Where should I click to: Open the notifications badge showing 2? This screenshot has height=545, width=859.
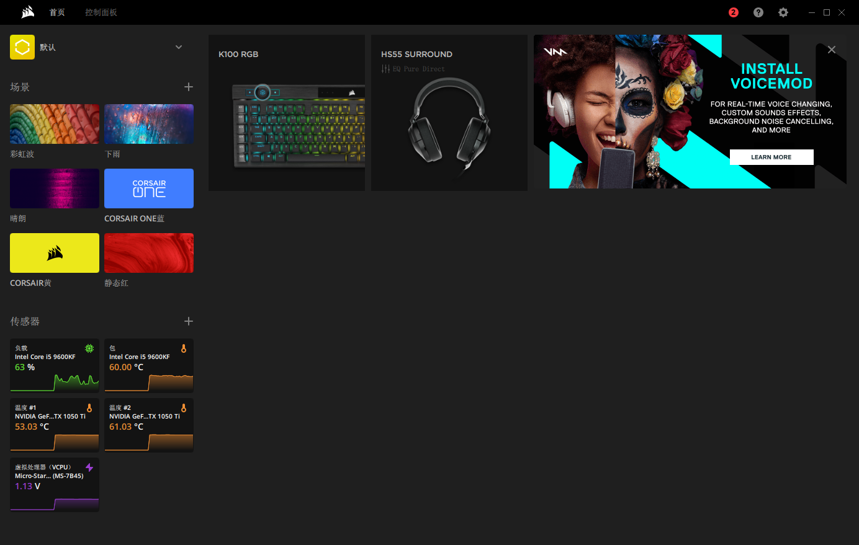point(734,12)
